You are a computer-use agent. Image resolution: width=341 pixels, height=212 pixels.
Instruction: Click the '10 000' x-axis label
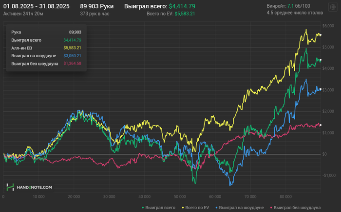(x=38, y=196)
